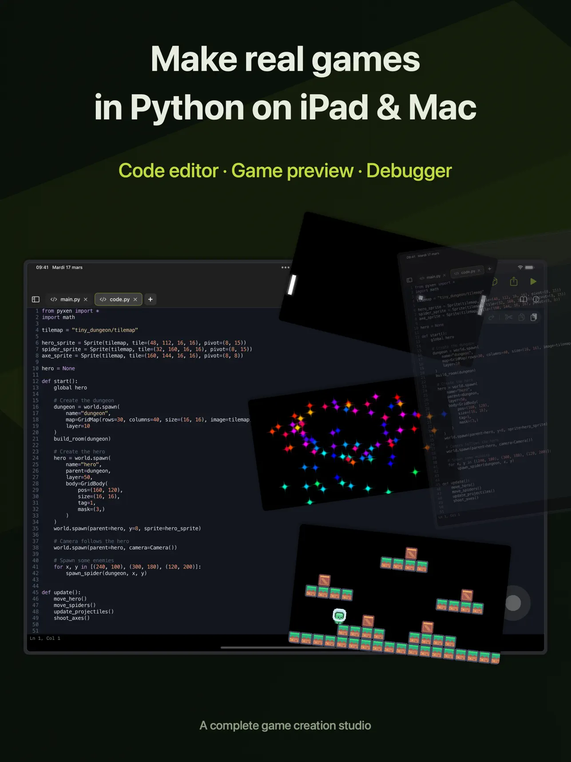Tap the battery status icon
Screen dimensions: 571x762
pyautogui.click(x=529, y=267)
